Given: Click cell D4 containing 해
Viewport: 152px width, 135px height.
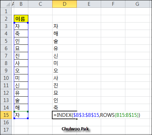Looking at the screenshot, I should tap(64, 34).
